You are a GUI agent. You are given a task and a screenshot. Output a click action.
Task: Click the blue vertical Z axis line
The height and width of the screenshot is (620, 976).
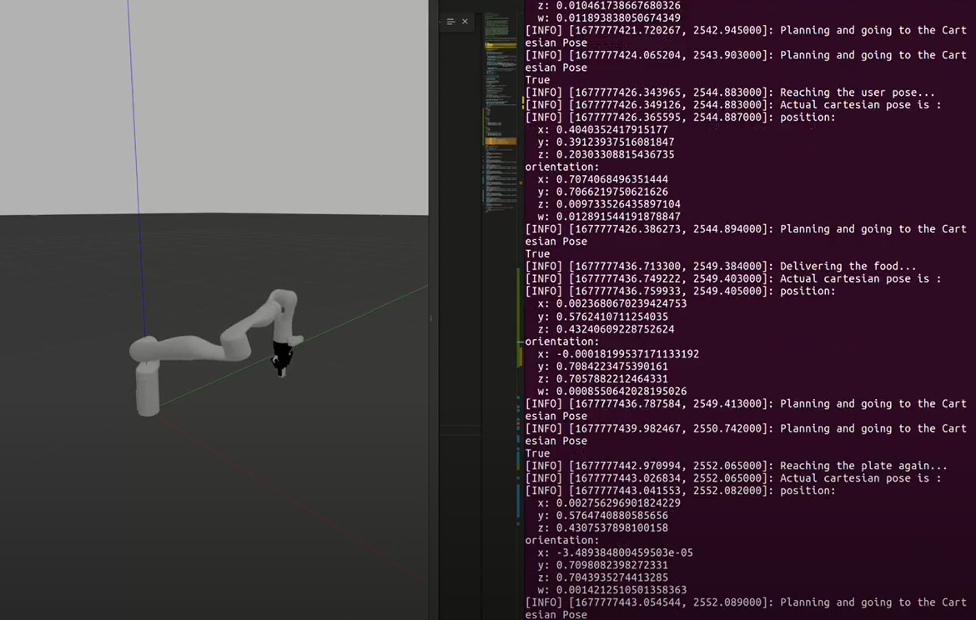tap(134, 167)
